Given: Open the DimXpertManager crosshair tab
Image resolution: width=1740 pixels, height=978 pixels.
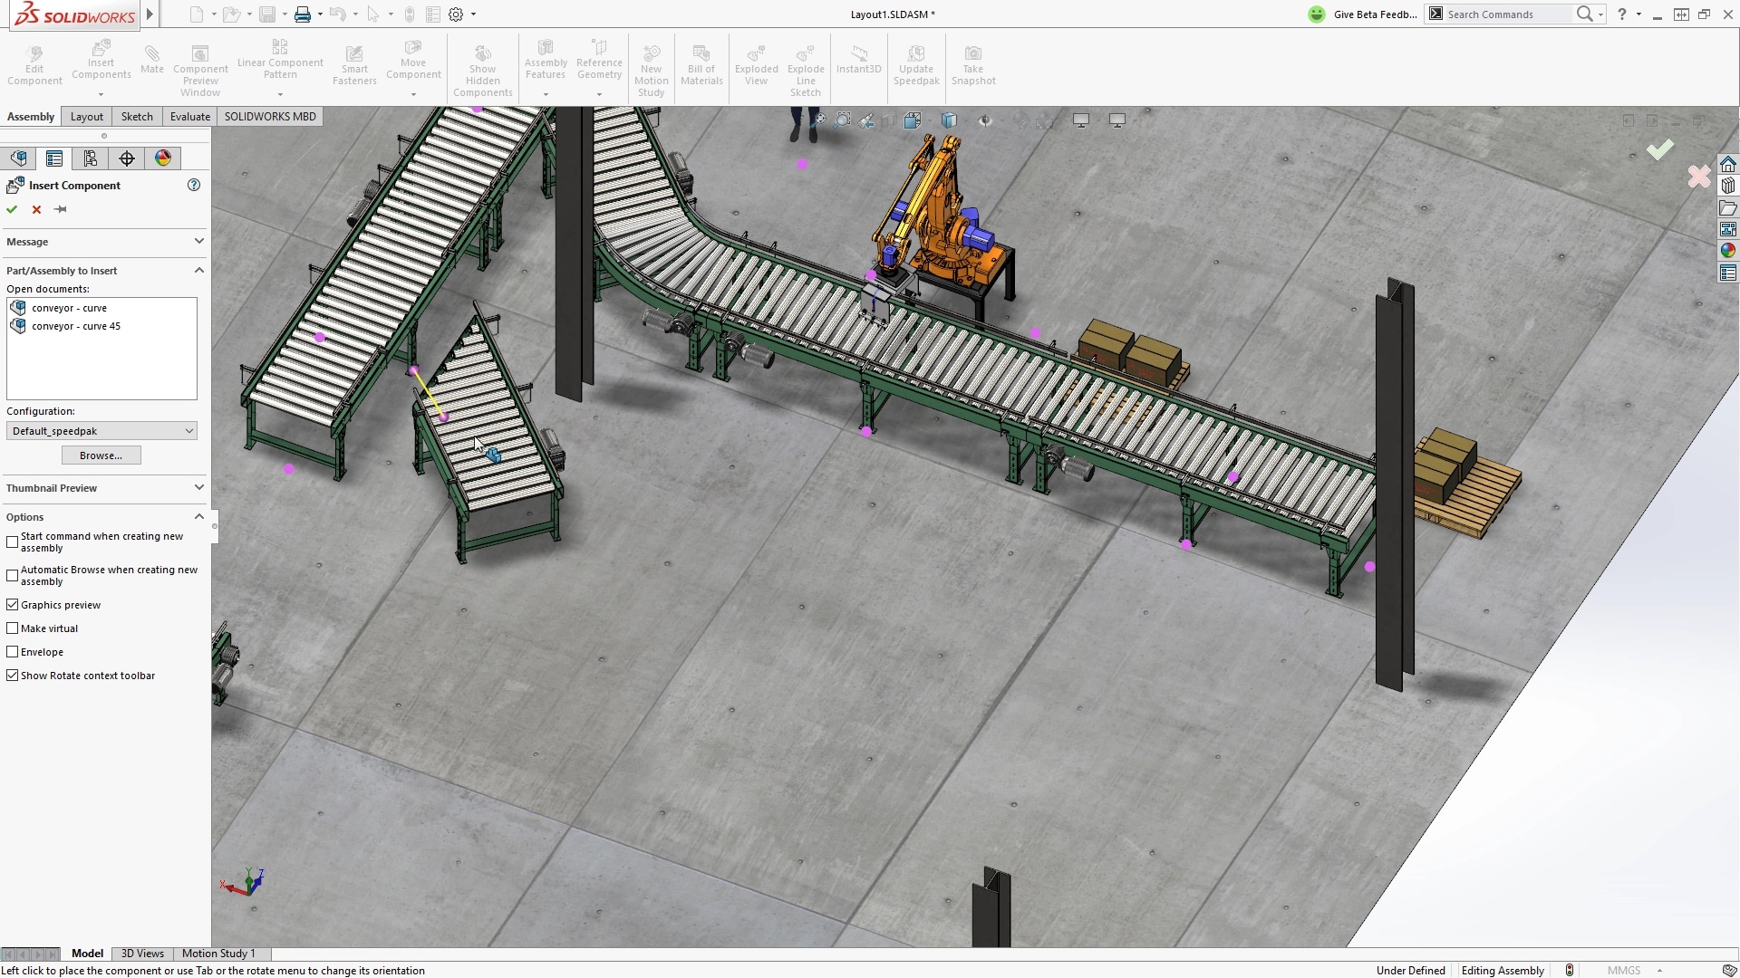Looking at the screenshot, I should pyautogui.click(x=127, y=158).
